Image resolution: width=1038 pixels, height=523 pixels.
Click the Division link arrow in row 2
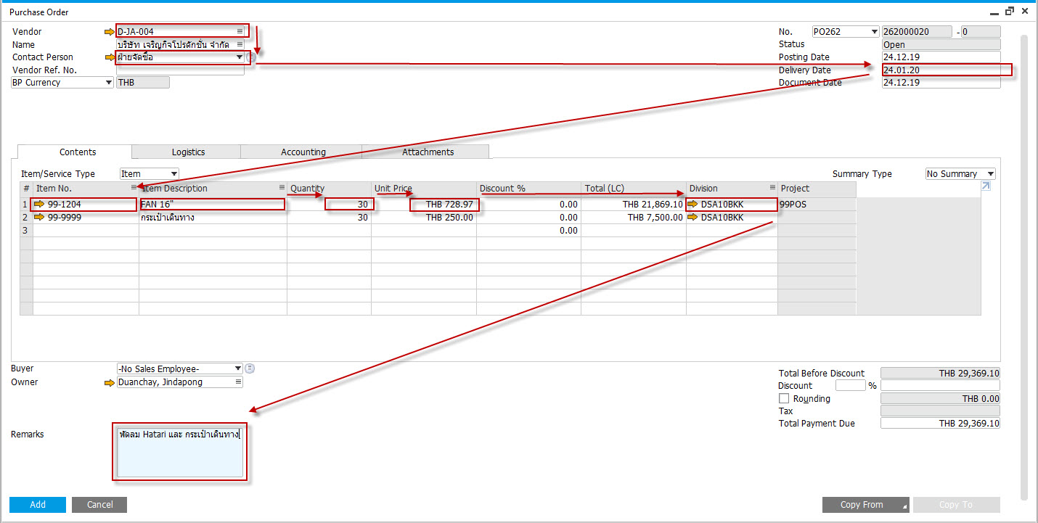tap(693, 218)
